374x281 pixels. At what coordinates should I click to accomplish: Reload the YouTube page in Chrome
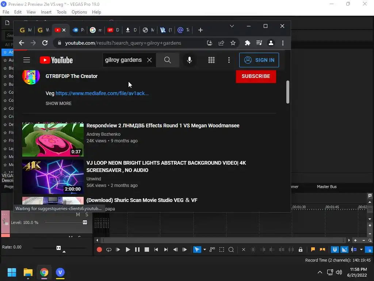pyautogui.click(x=45, y=43)
